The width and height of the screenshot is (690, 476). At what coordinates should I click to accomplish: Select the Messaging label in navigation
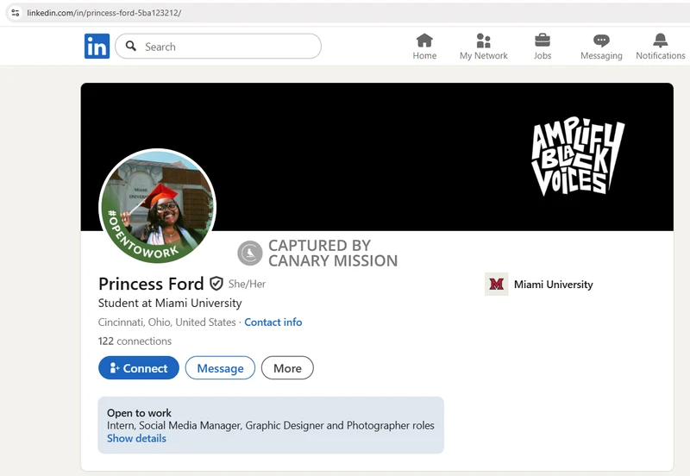[601, 56]
